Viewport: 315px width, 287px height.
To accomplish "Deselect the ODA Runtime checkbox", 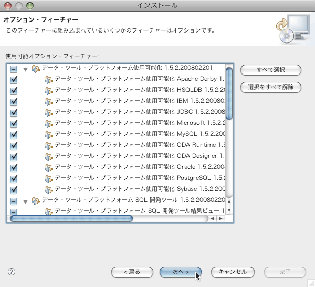I will point(14,146).
